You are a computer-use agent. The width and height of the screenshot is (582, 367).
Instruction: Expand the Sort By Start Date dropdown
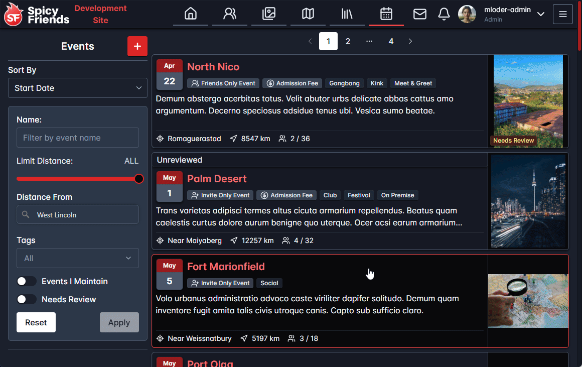(78, 88)
